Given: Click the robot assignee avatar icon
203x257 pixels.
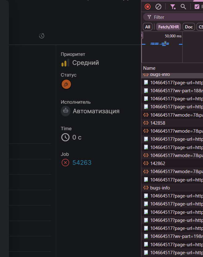Looking at the screenshot, I should [65, 111].
